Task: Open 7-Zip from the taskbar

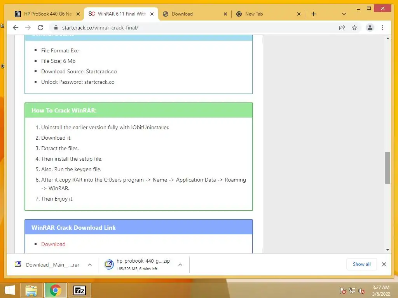Action: click(x=80, y=290)
